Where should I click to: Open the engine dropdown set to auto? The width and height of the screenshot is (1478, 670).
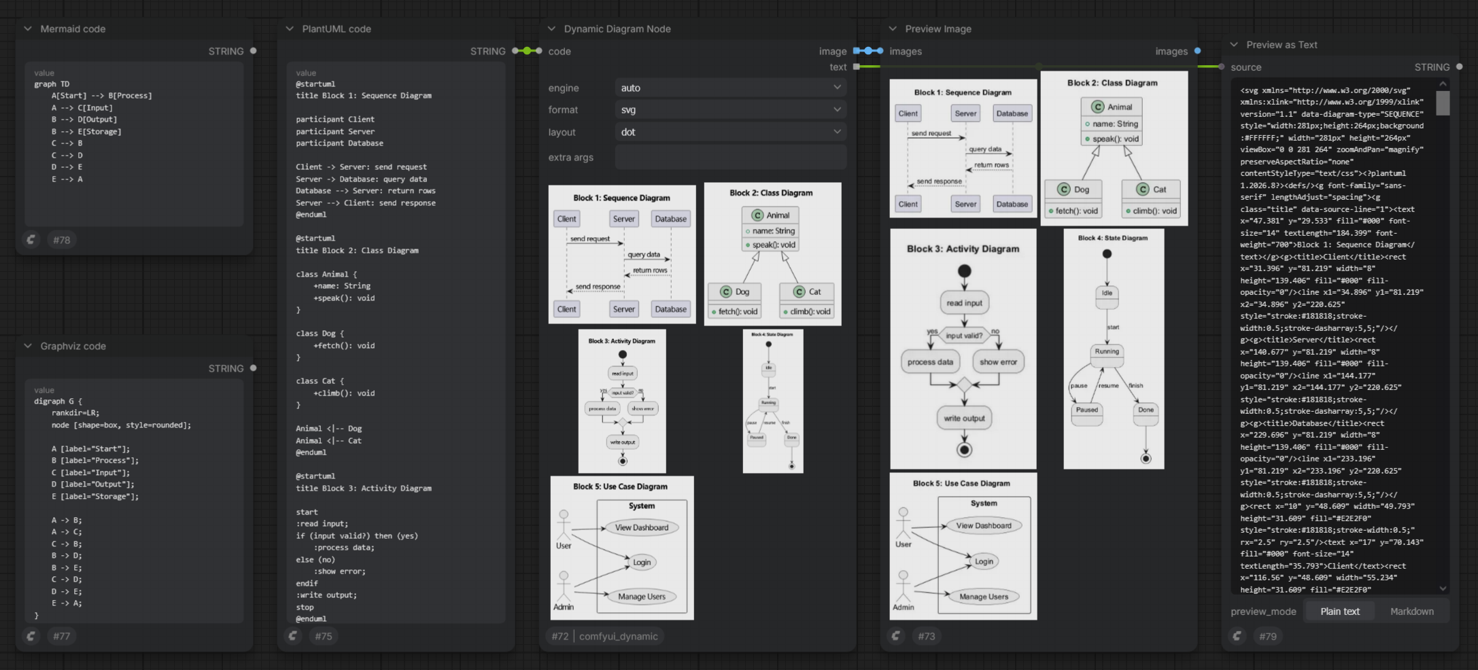[731, 88]
